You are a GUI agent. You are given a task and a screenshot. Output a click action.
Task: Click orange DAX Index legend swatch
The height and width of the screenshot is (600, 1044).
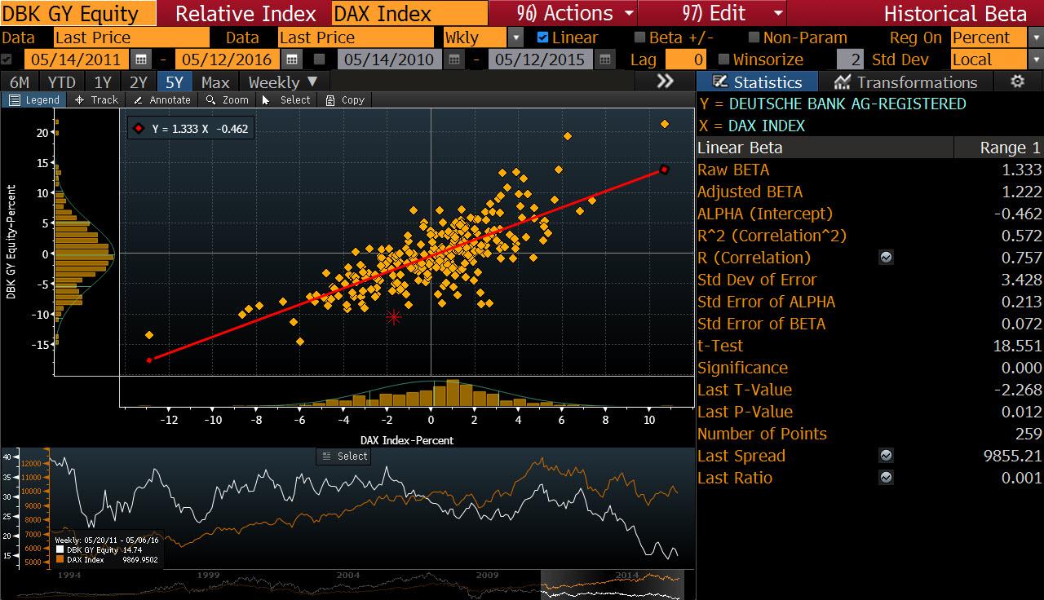[60, 560]
